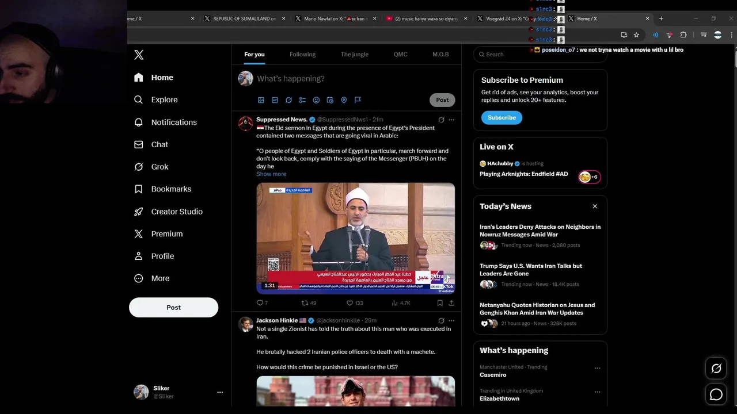Click the large Post button in the sidebar

click(x=173, y=308)
